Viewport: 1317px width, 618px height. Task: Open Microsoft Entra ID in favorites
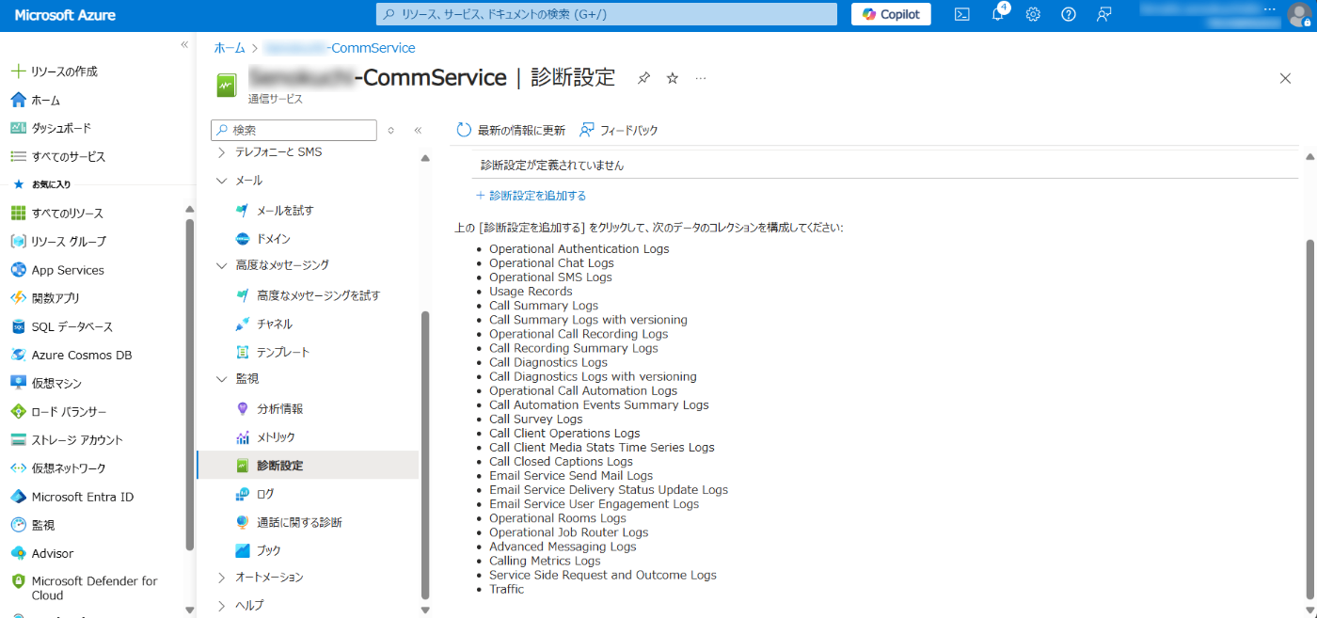tap(71, 497)
